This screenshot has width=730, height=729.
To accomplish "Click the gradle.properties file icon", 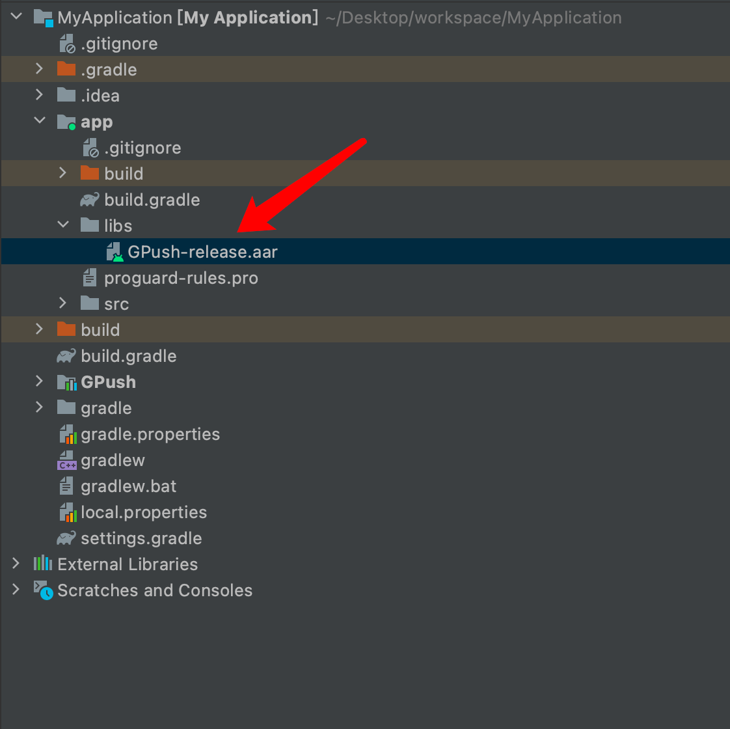I will [x=68, y=434].
